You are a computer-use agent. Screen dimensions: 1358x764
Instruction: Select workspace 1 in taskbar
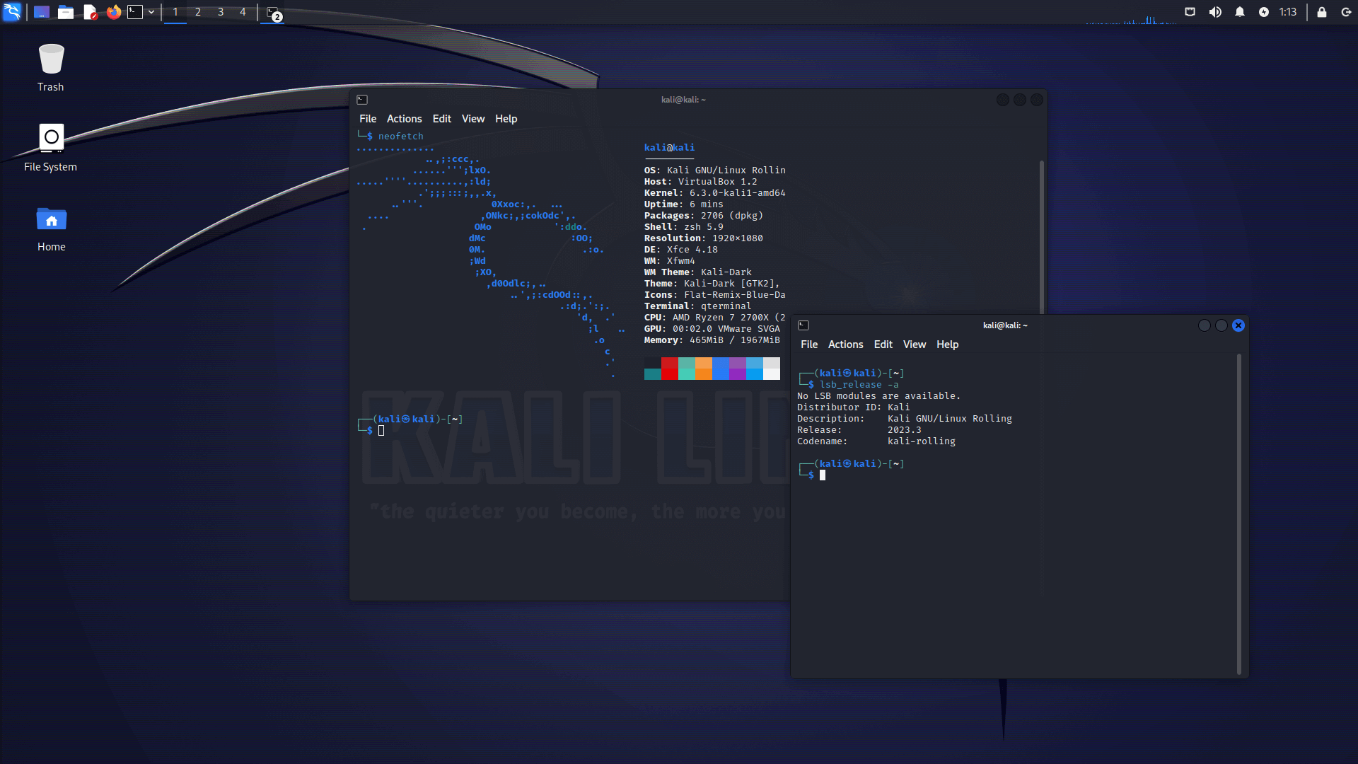(x=175, y=11)
